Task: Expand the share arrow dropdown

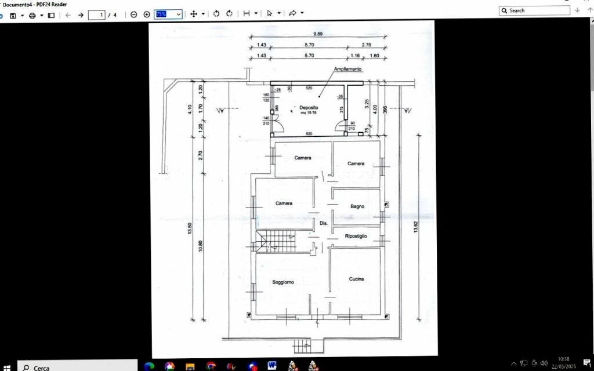Action: pyautogui.click(x=302, y=14)
